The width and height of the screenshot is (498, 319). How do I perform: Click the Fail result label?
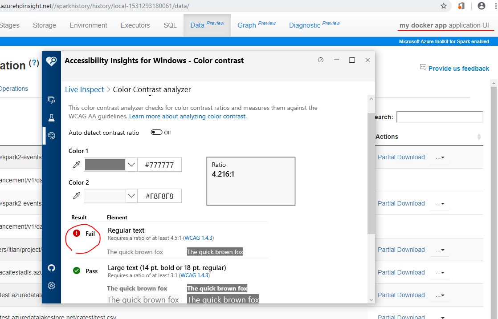pos(90,234)
